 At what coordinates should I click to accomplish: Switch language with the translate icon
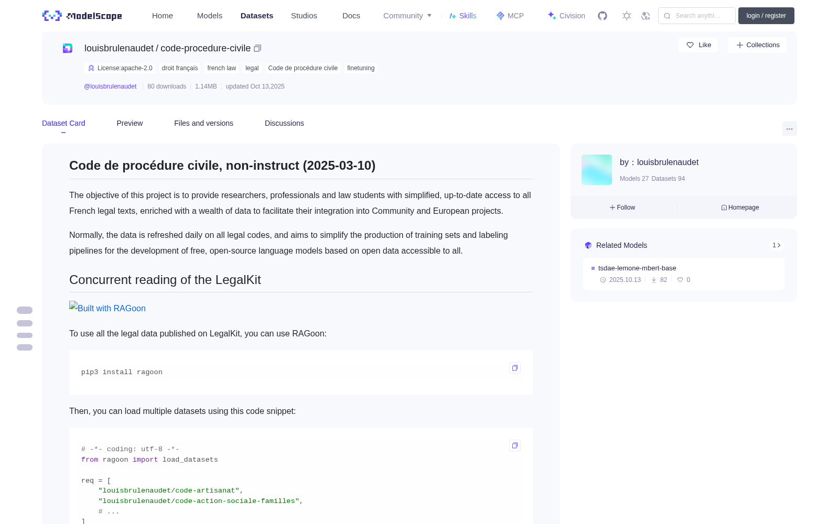click(x=646, y=16)
